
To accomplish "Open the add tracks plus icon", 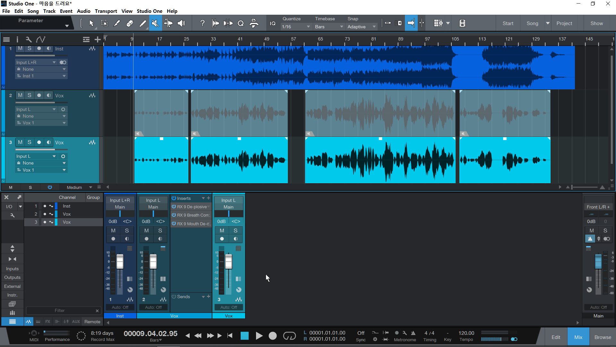I will [x=98, y=40].
